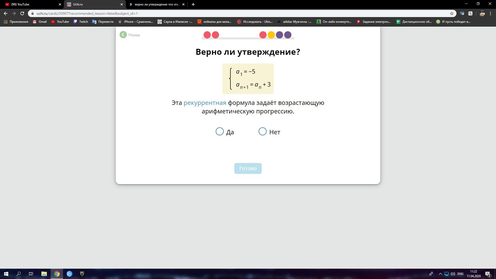
Task: Click the Готово confirm button
Action: click(x=248, y=168)
